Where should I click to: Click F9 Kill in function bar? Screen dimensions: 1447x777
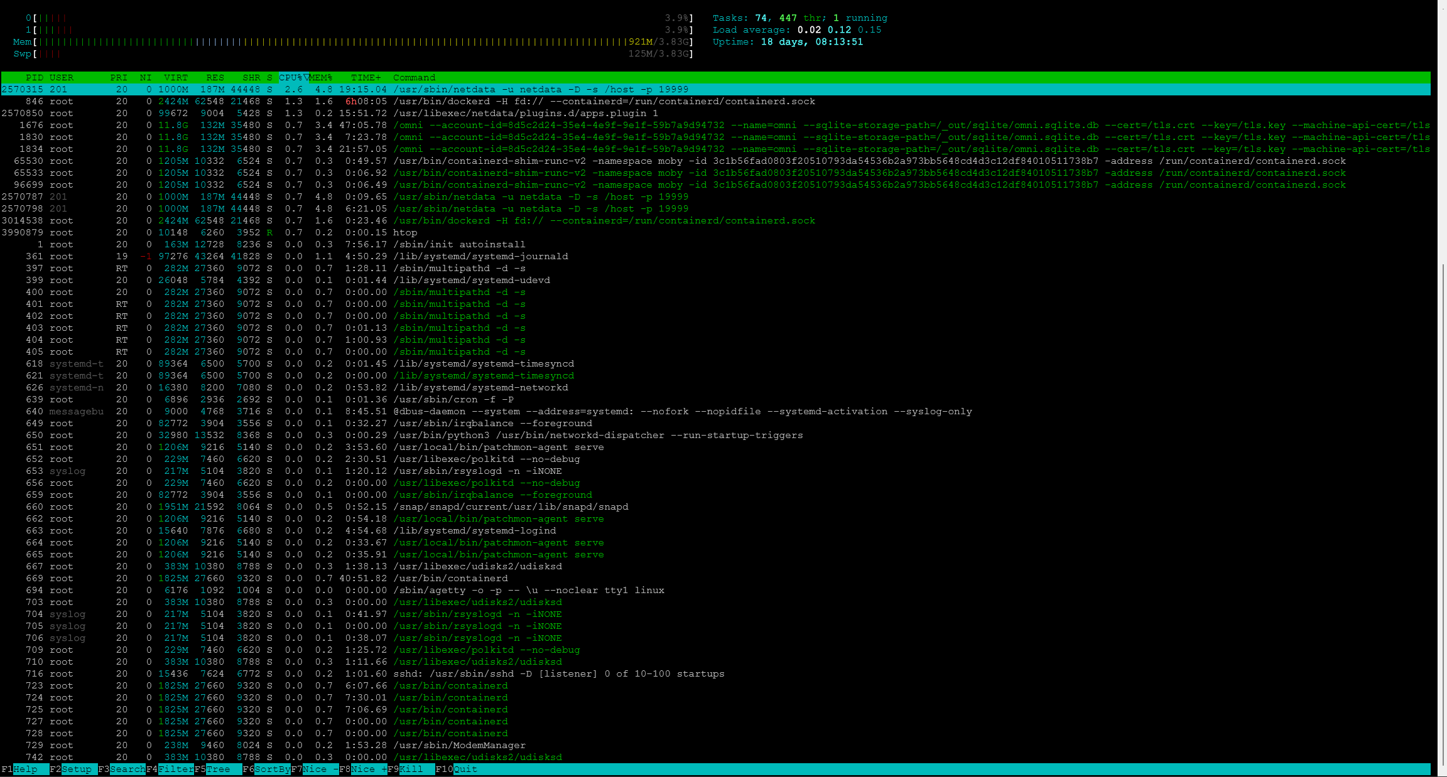411,769
